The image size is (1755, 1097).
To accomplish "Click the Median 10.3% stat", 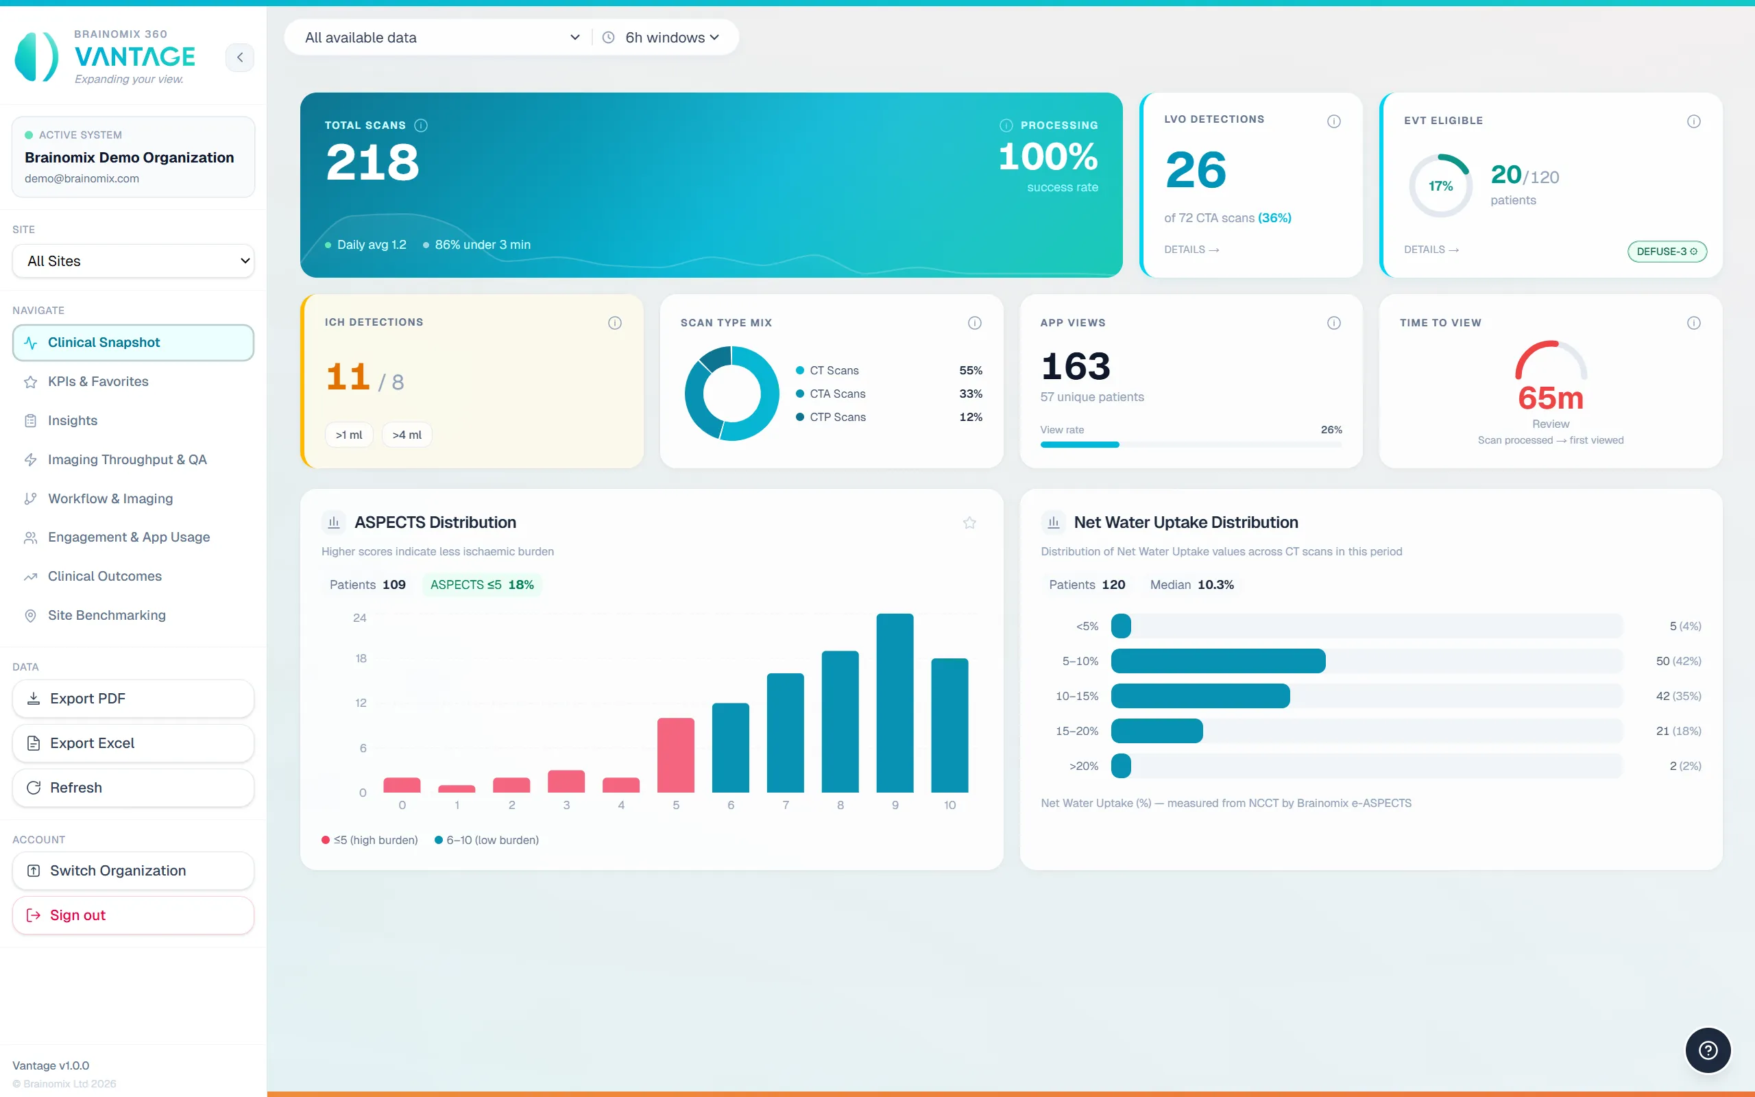I will [1191, 585].
